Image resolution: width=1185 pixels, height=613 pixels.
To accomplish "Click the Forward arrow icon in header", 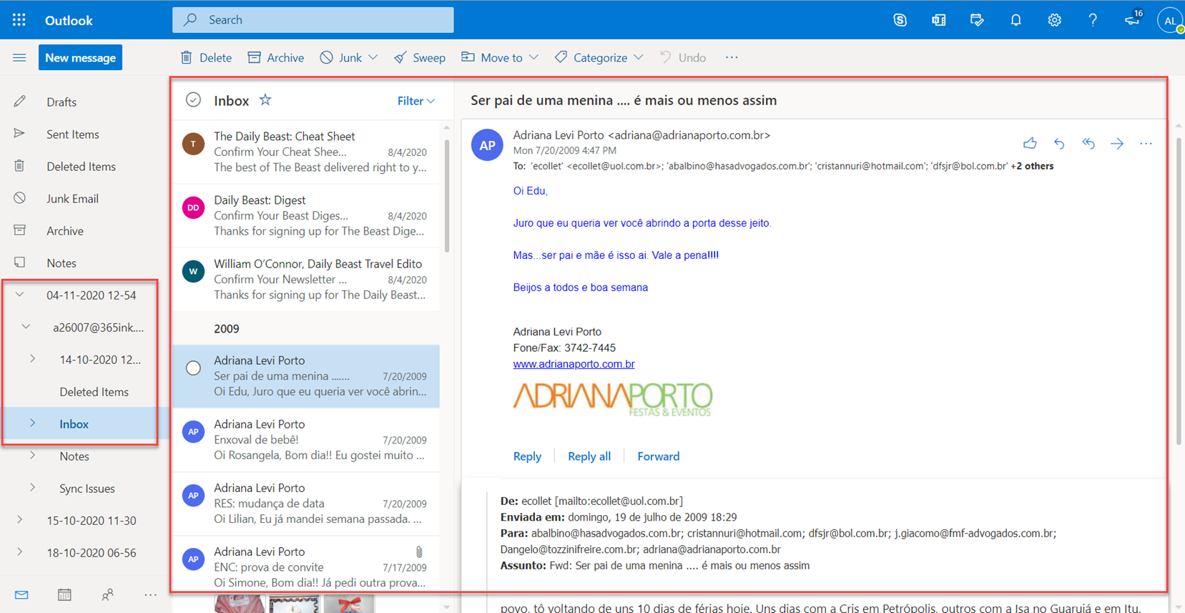I will [x=1117, y=144].
